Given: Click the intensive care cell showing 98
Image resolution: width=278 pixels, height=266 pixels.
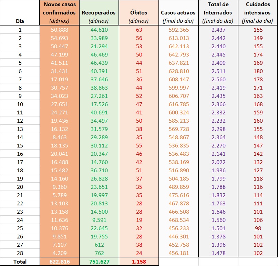Looking at the screenshot, I should (x=258, y=228).
